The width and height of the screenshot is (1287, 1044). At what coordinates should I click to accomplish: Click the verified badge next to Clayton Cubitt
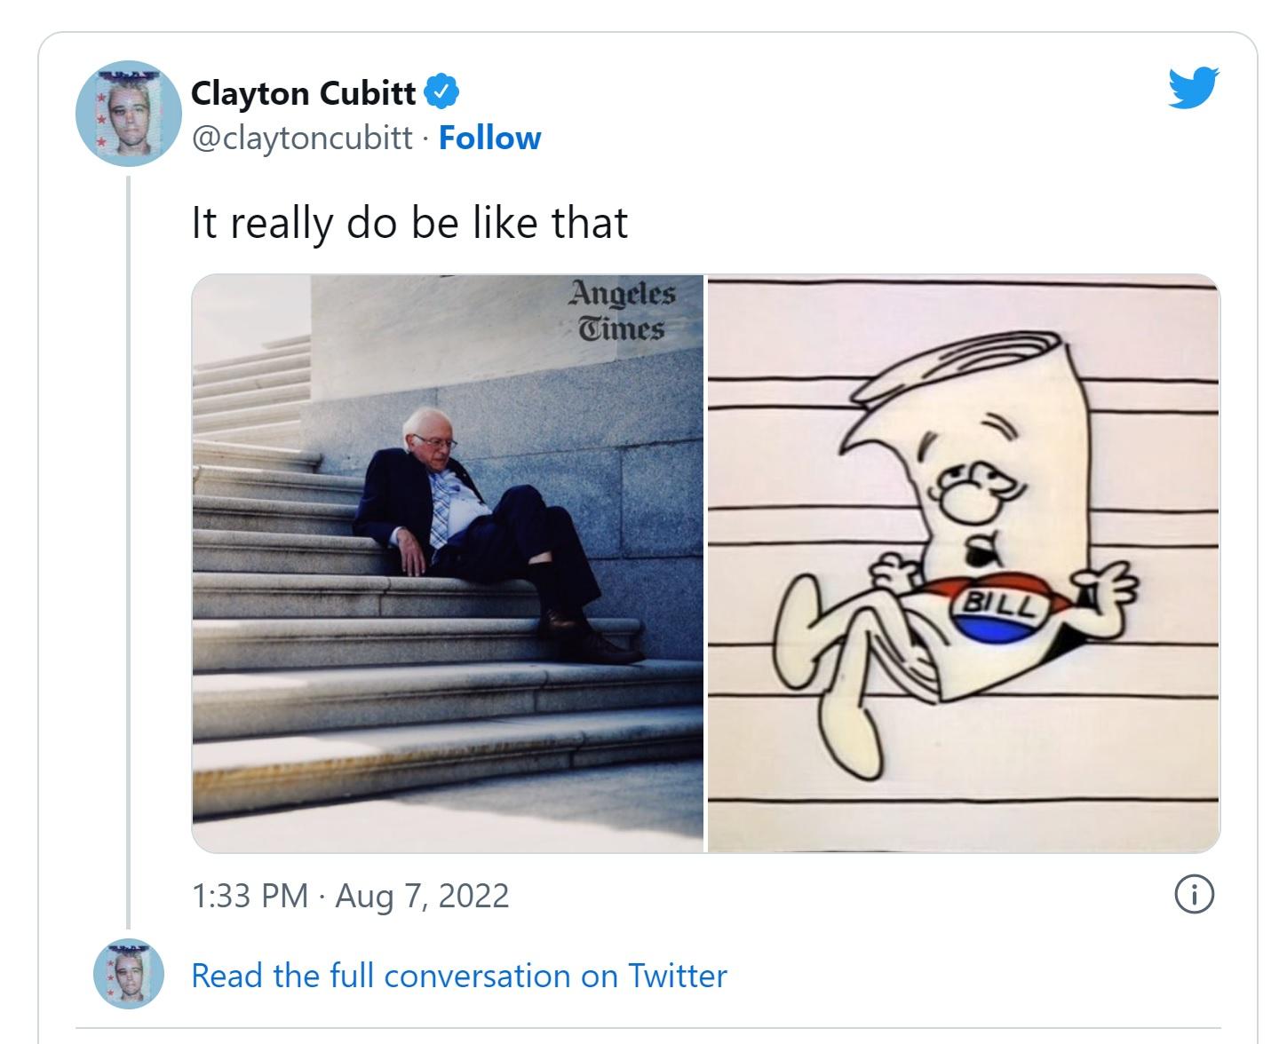point(441,91)
